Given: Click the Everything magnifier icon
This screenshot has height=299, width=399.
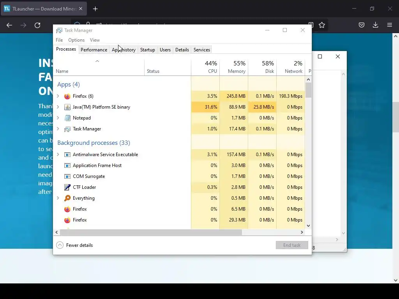Looking at the screenshot, I should coord(67,198).
